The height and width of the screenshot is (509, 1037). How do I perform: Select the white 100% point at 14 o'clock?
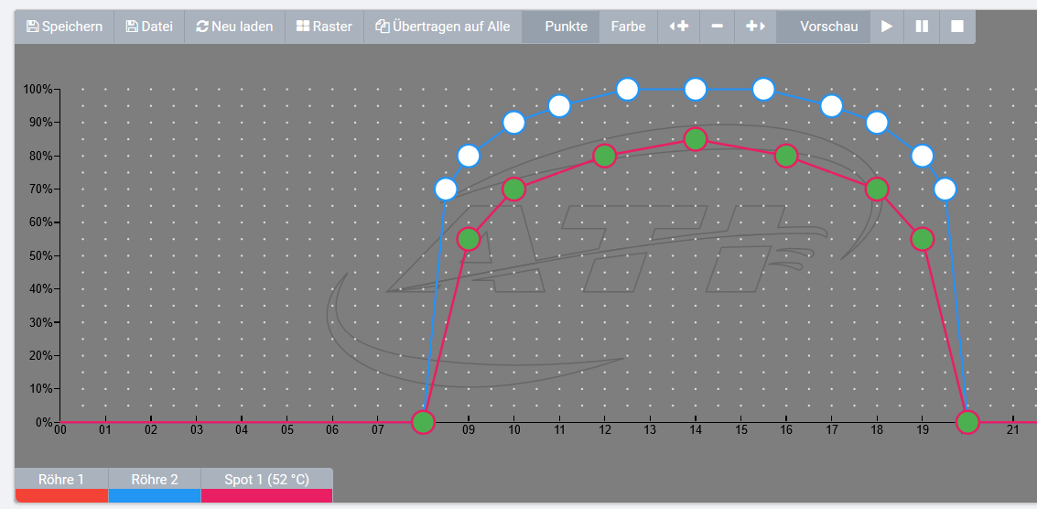pos(696,89)
